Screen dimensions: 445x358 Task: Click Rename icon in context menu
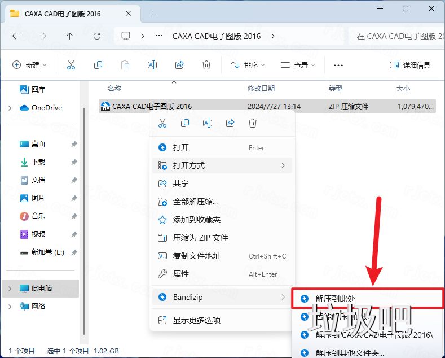[x=208, y=123]
